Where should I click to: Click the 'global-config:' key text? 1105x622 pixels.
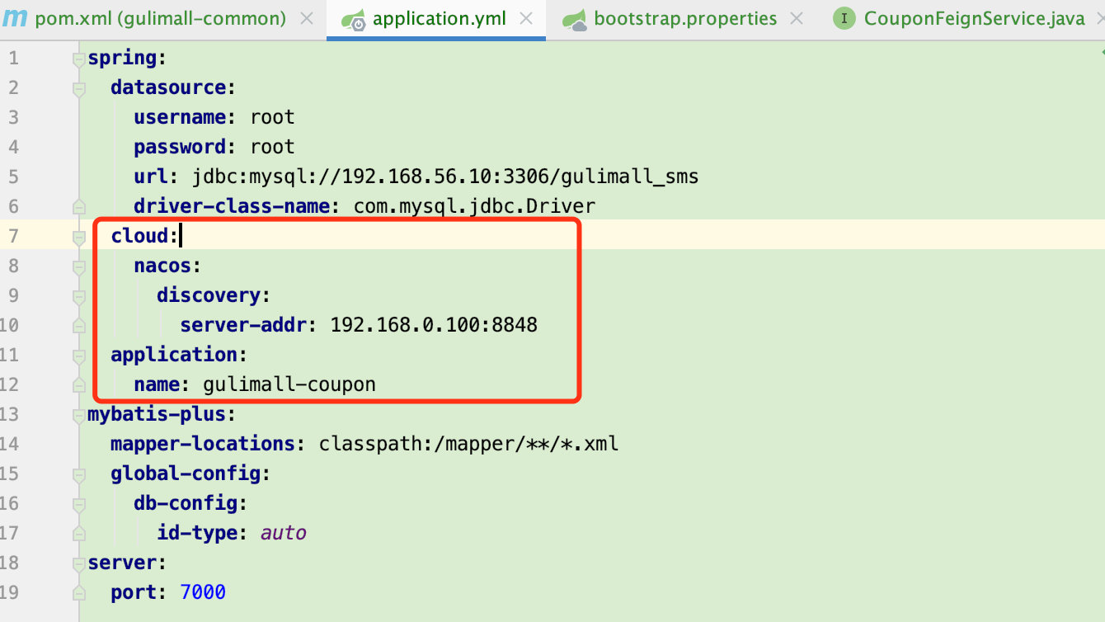pyautogui.click(x=191, y=474)
